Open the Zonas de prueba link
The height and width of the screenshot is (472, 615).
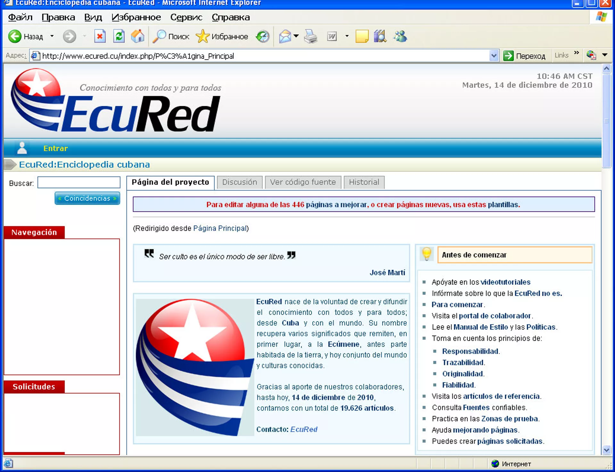[510, 419]
